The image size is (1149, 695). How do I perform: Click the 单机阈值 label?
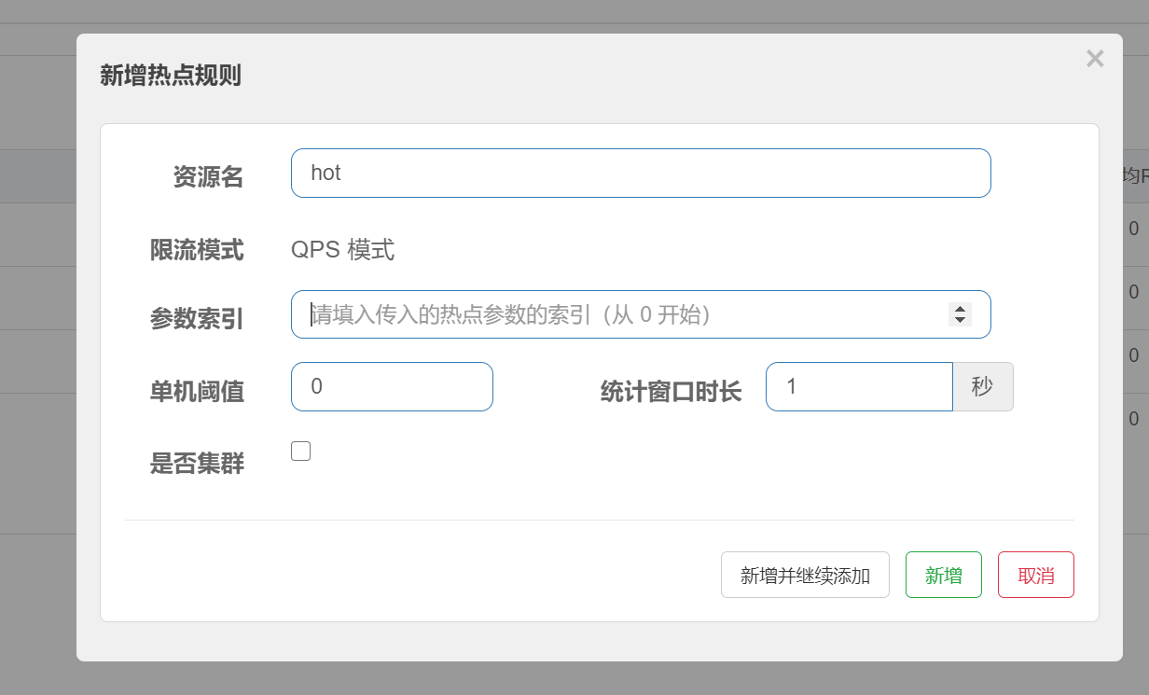tap(197, 392)
